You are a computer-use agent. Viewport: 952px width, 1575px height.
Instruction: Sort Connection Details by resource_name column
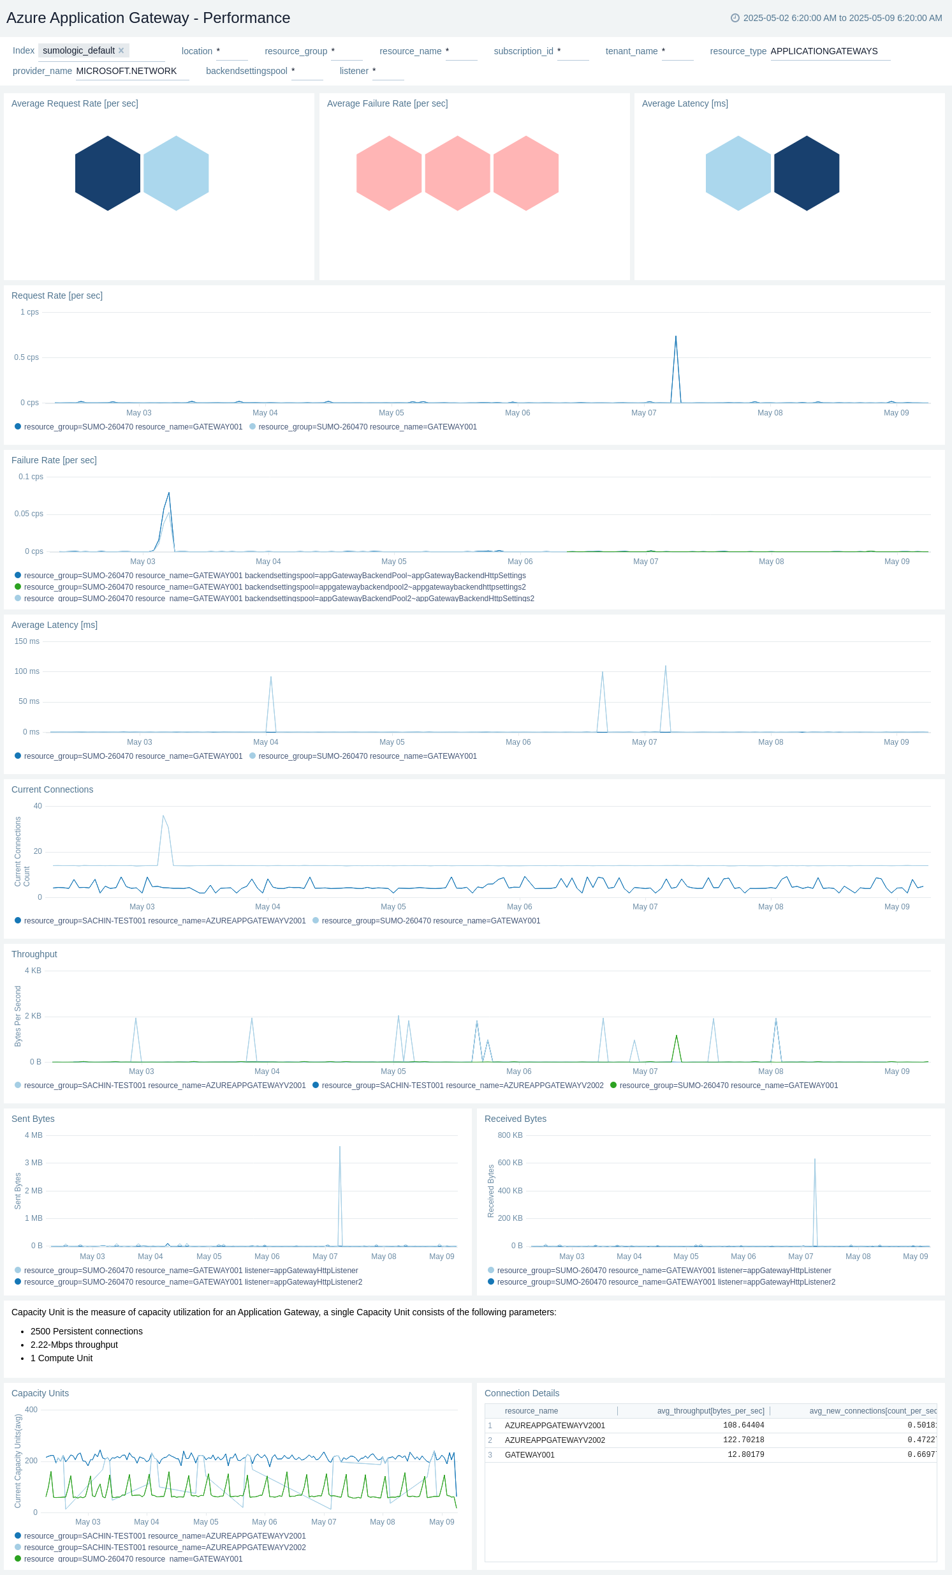(531, 1411)
